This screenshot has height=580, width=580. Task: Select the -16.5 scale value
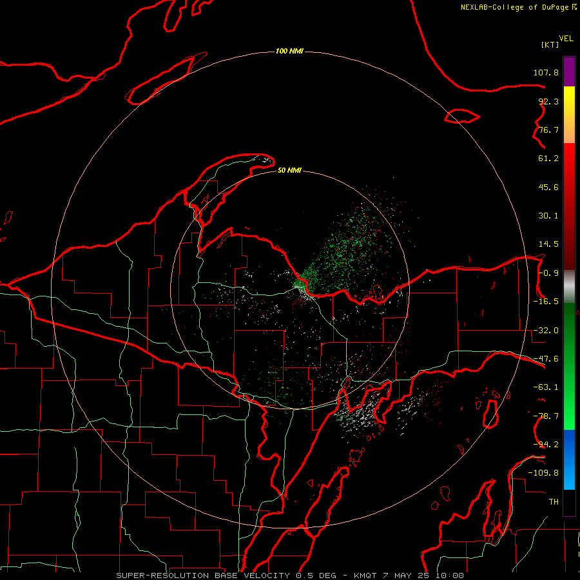pyautogui.click(x=546, y=302)
